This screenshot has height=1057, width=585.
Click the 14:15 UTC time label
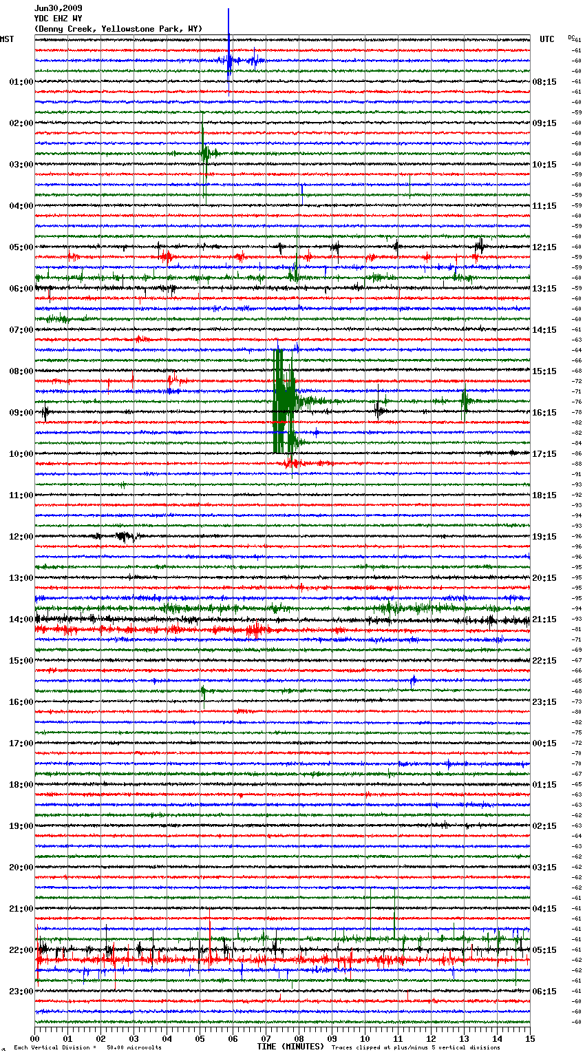[544, 330]
